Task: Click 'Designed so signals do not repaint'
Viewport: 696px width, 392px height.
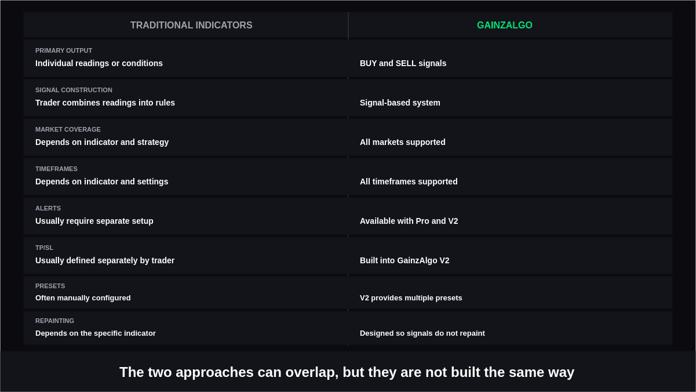Action: point(422,333)
